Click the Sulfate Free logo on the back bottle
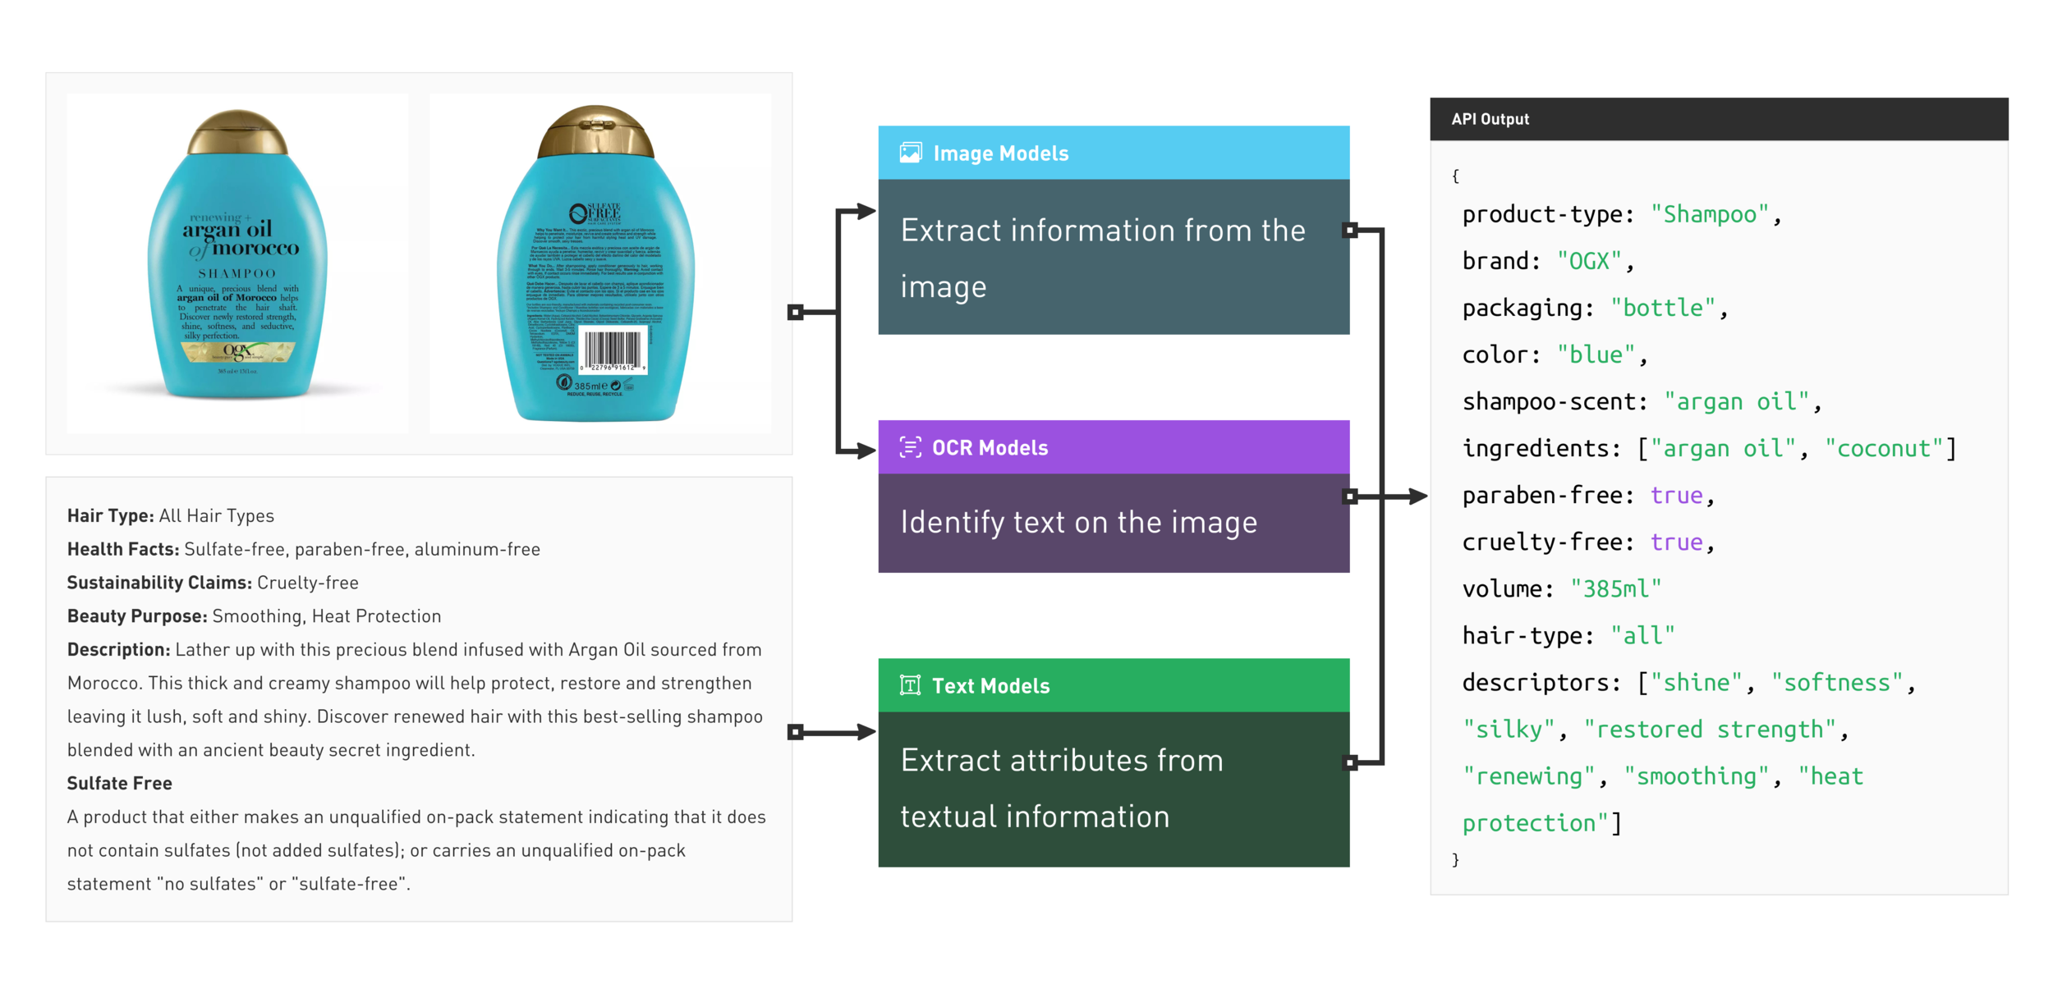The width and height of the screenshot is (2053, 993). point(595,213)
